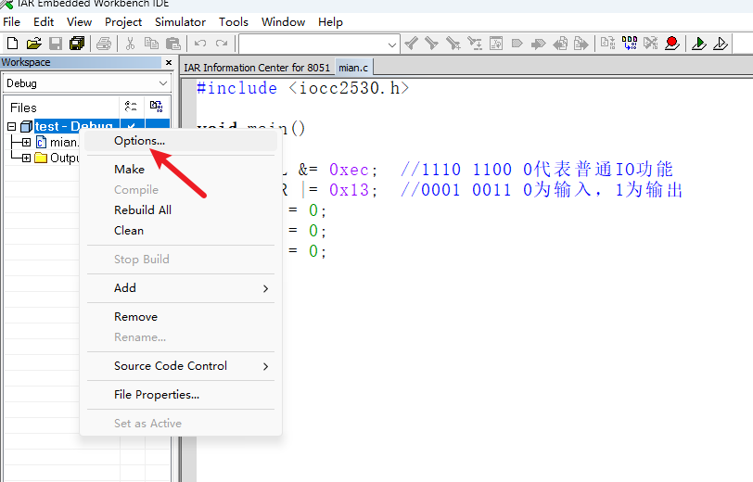The width and height of the screenshot is (753, 482).
Task: Click the Redo arrow icon
Action: pos(222,44)
